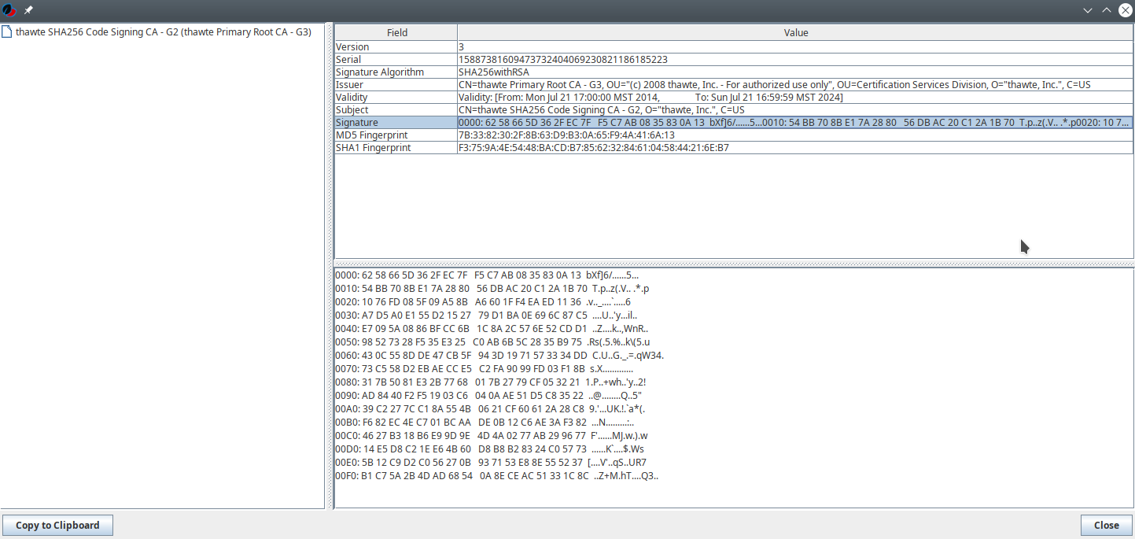Click the validity date range value

[x=795, y=98]
